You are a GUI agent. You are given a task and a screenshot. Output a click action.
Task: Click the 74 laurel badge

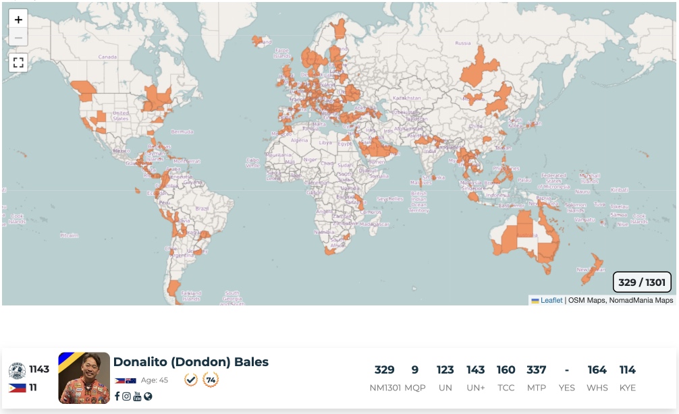coord(211,380)
